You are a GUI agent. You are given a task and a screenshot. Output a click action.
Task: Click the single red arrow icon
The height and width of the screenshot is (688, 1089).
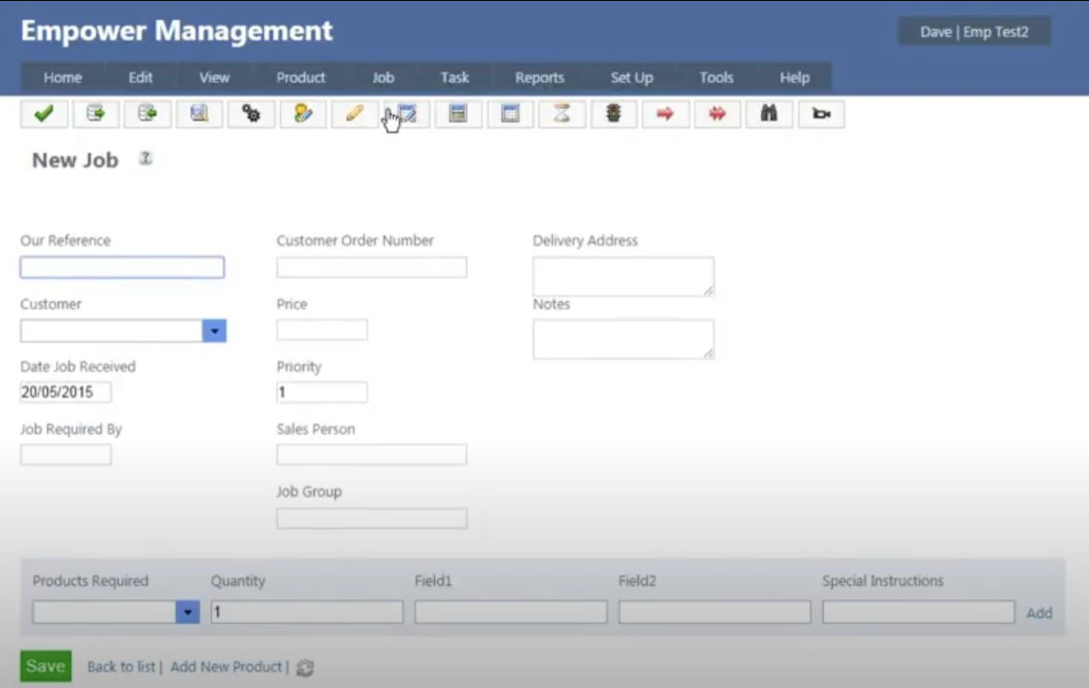[x=665, y=114]
